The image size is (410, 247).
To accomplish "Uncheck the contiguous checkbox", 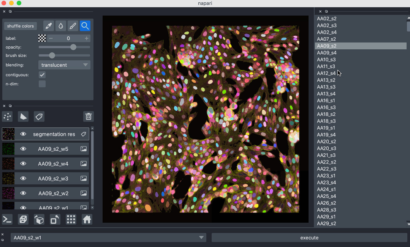I will point(42,75).
